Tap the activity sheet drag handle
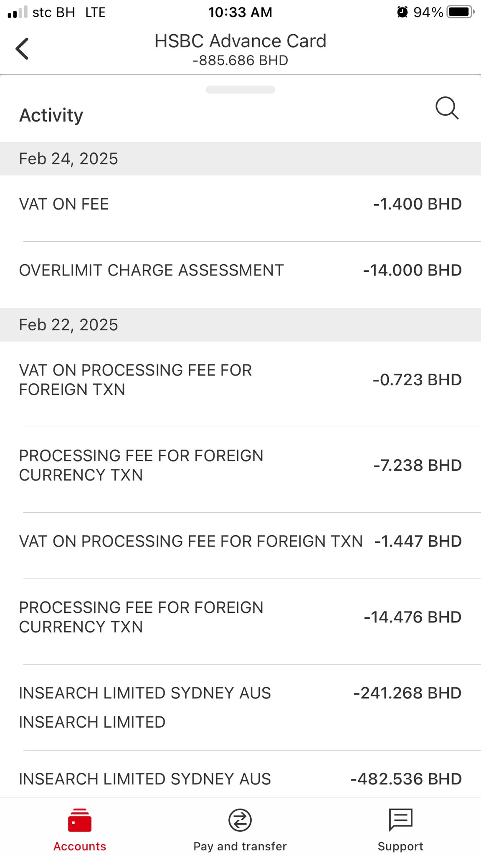This screenshot has width=481, height=855. [x=240, y=90]
